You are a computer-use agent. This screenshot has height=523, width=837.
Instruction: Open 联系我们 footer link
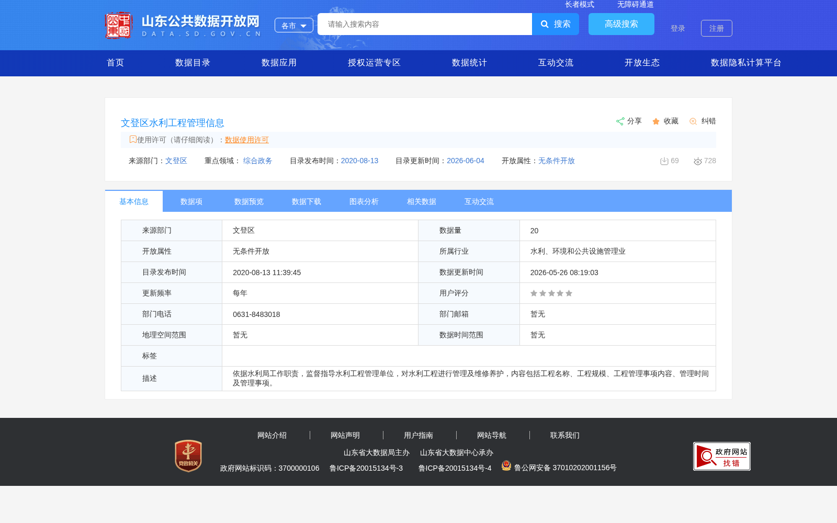point(565,435)
